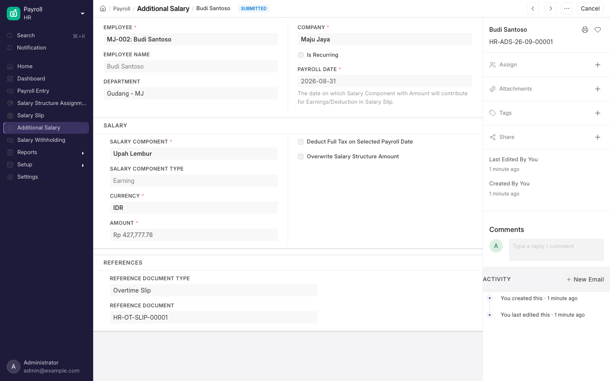Screen dimensions: 610x381
Task: Check Overwrite Salary Structure Amount
Action: (x=301, y=157)
